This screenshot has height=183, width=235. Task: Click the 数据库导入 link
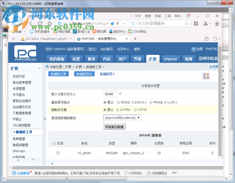click(x=107, y=74)
